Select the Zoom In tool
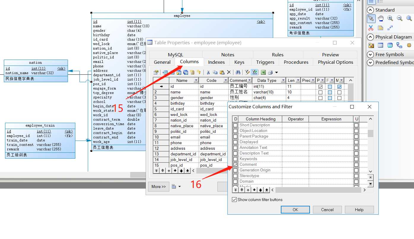Image resolution: width=414 pixels, height=239 pixels. (x=390, y=18)
